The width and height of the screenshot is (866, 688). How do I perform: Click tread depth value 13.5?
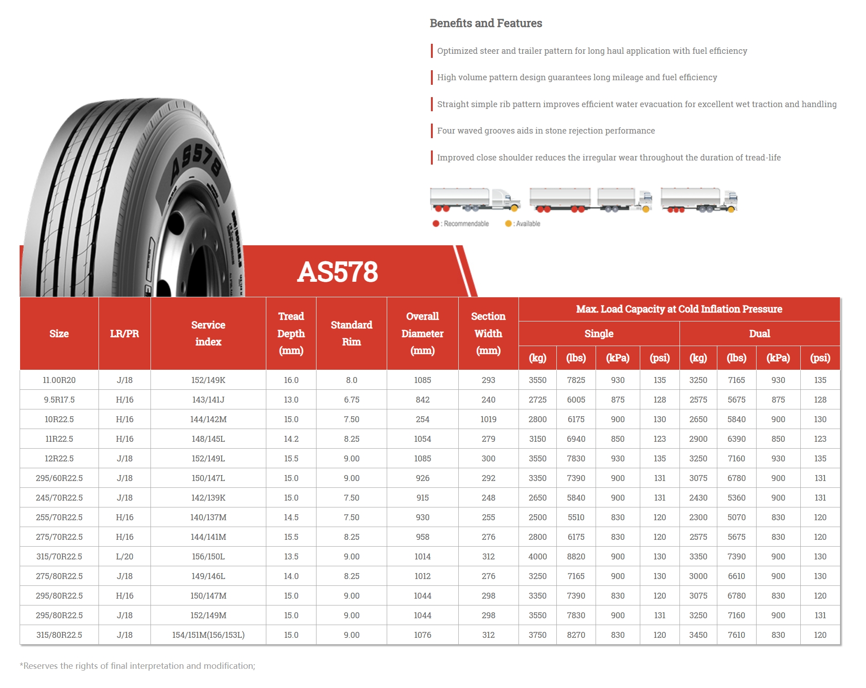pyautogui.click(x=291, y=556)
